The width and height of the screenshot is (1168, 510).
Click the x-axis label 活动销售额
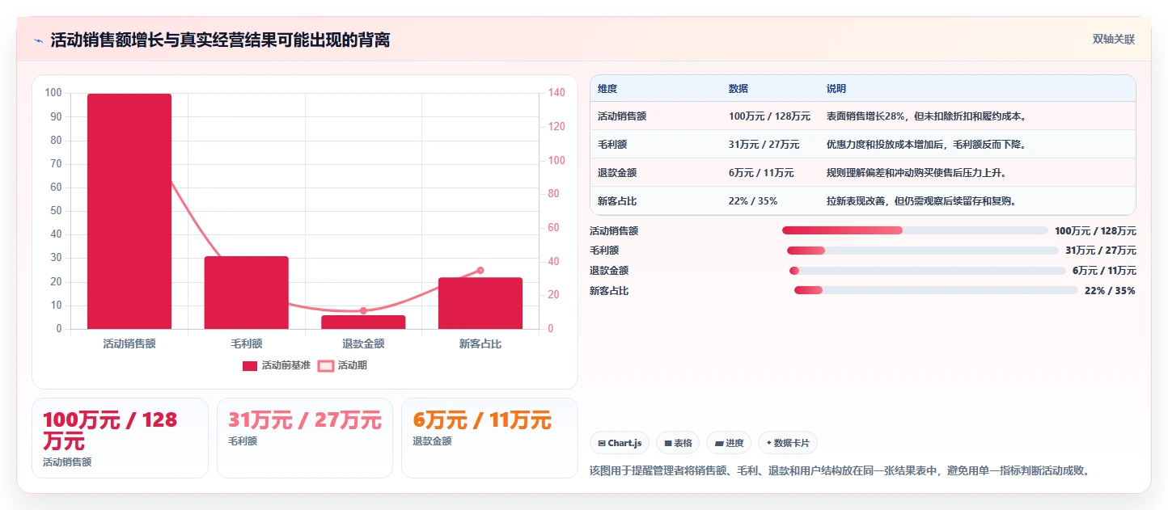129,344
